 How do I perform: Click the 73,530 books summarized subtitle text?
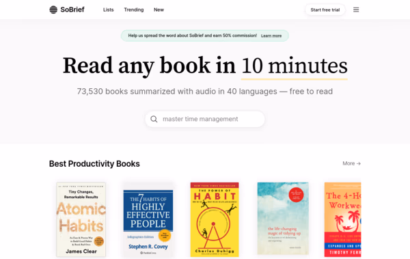[205, 92]
